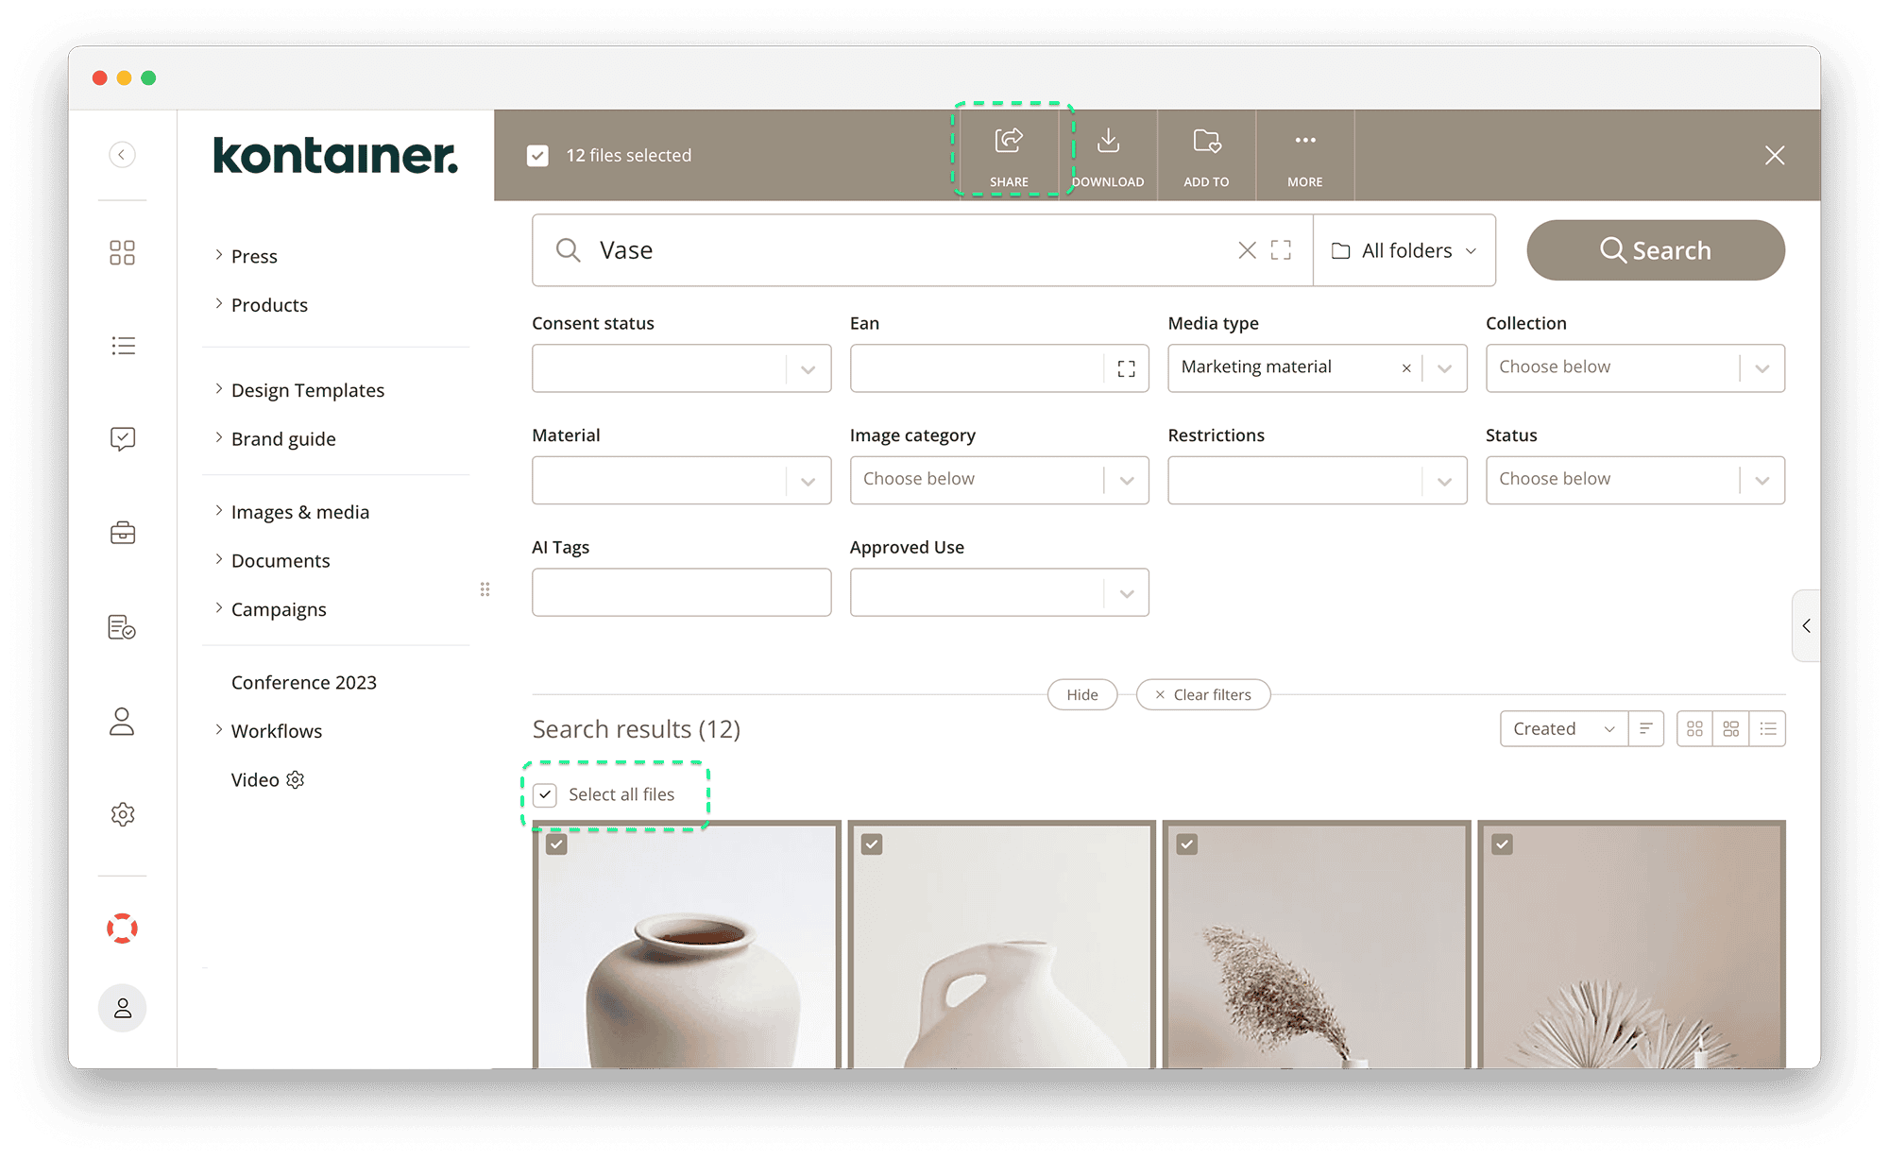
Task: Select the list view layout icon
Action: [x=1768, y=728]
